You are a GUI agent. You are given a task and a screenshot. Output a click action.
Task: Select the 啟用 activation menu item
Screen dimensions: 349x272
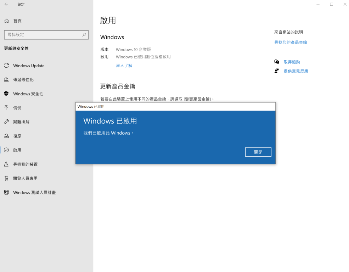(17, 150)
